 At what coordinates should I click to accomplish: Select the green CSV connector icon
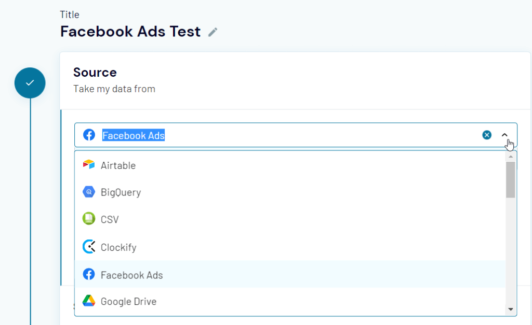(x=88, y=219)
